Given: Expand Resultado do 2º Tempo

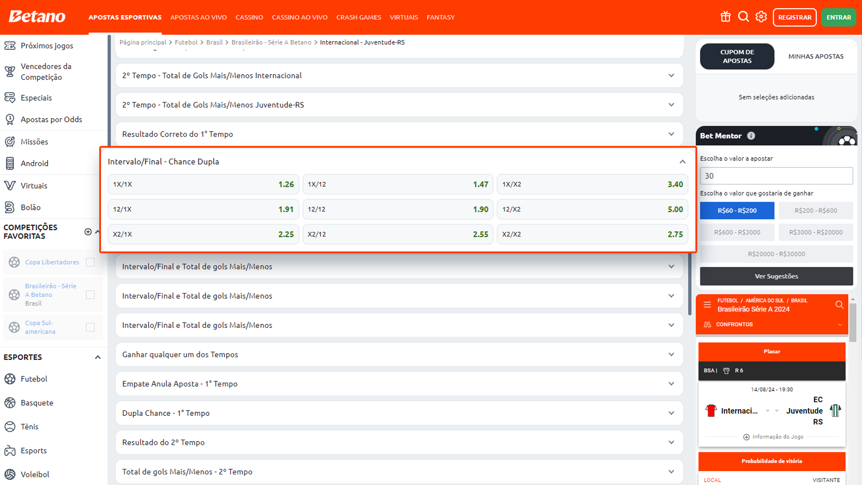Looking at the screenshot, I should (399, 442).
